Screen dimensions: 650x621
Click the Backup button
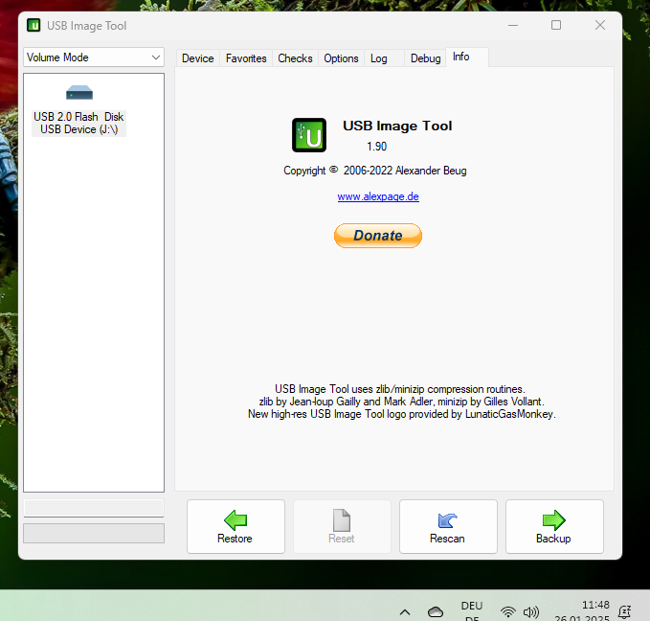pyautogui.click(x=554, y=526)
